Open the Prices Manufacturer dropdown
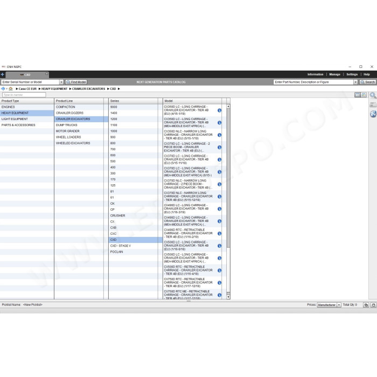Screen dimensions: 377x377 [339, 305]
